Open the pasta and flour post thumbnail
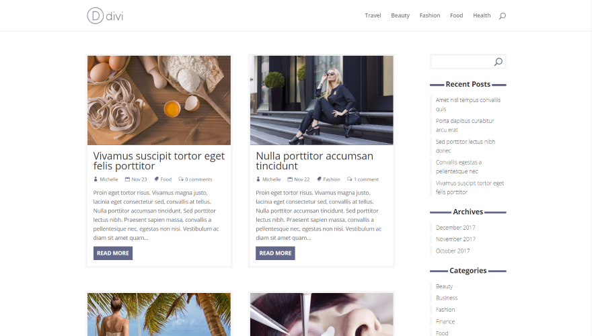The image size is (592, 336). tap(159, 100)
